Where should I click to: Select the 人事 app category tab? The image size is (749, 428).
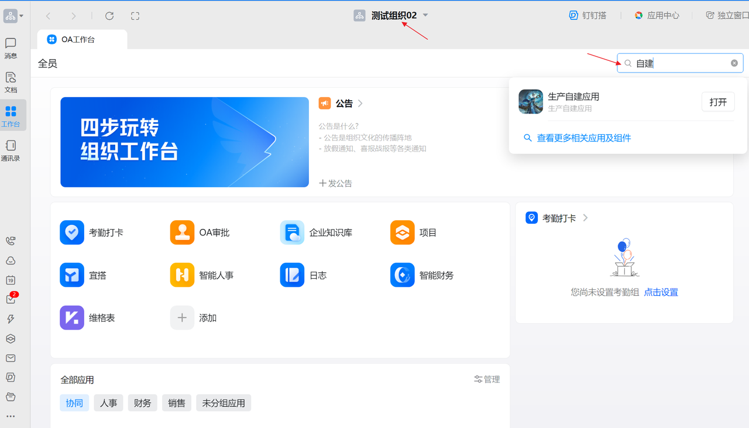coord(108,403)
